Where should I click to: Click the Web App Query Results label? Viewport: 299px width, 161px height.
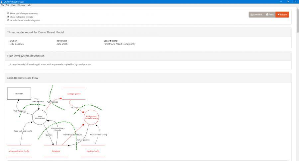point(57,129)
